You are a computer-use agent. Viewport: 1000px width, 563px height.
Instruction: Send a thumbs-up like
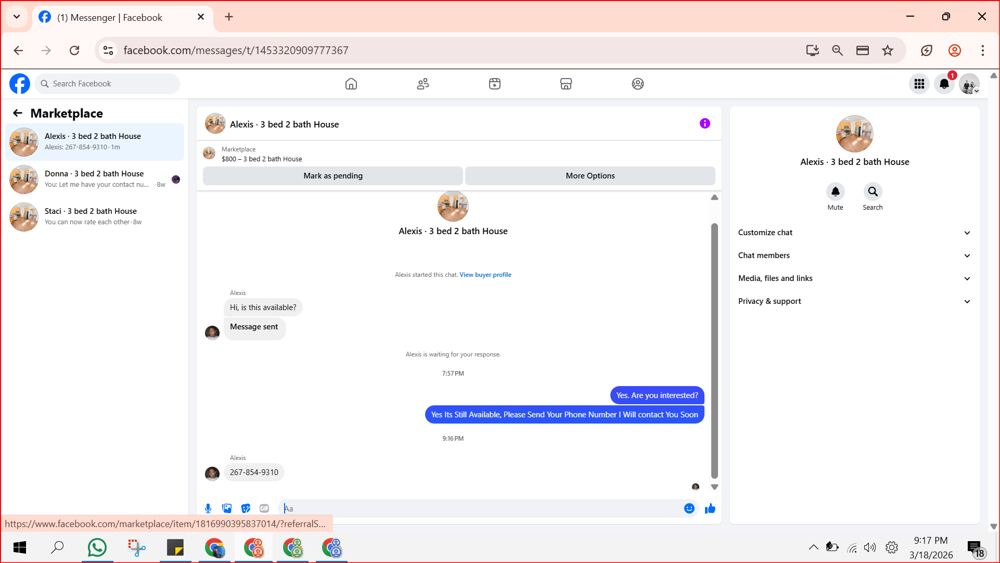click(710, 508)
